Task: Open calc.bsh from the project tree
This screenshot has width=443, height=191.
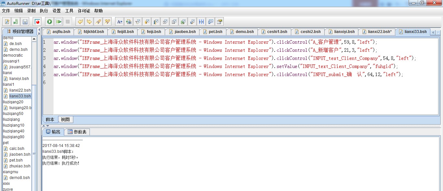Action: point(17,149)
